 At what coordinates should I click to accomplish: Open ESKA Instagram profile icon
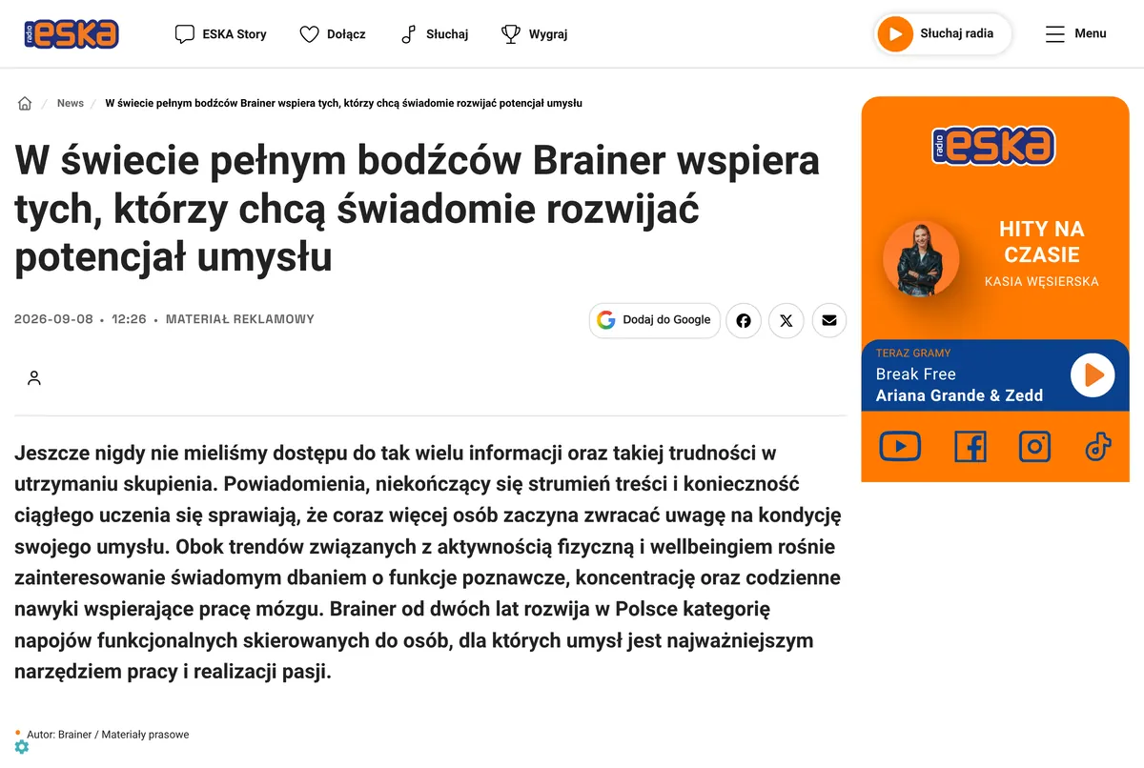pyautogui.click(x=1034, y=447)
